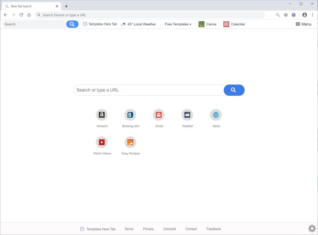
Task: Open the Watch Videos shortcut icon
Action: coord(102,142)
